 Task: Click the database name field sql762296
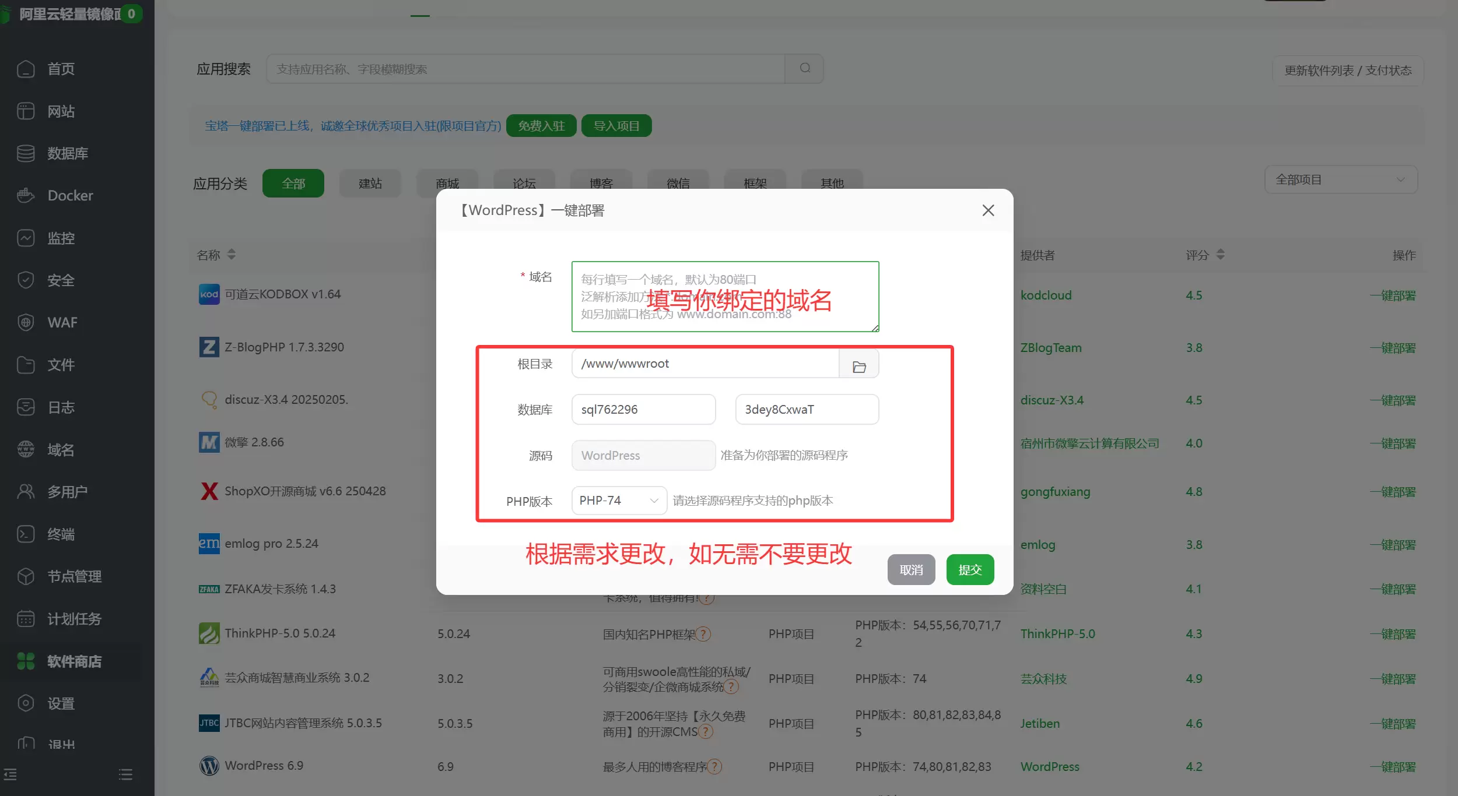643,410
